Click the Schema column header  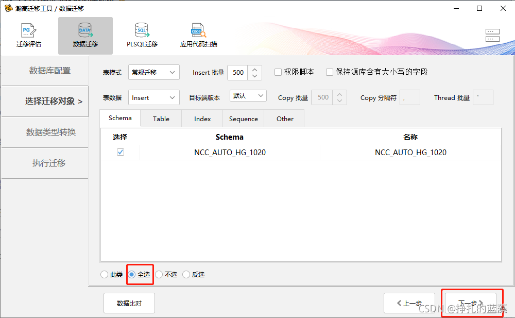[229, 137]
